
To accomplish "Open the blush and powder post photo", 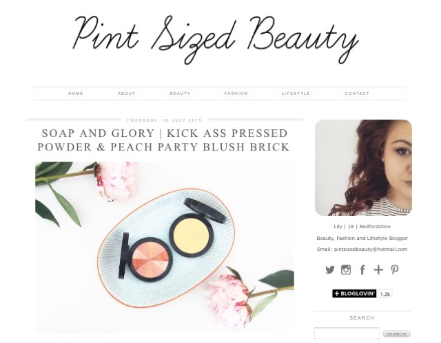I will pos(165,247).
